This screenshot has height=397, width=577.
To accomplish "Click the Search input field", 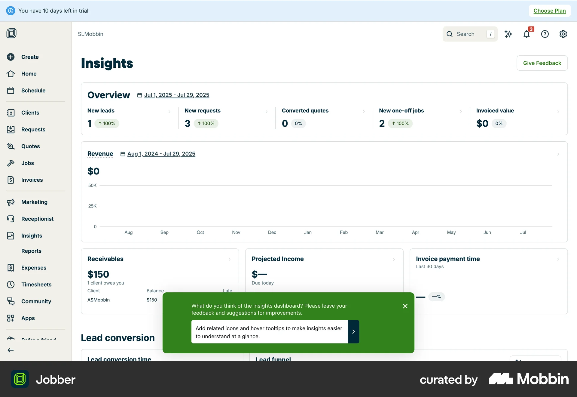I will pyautogui.click(x=469, y=34).
